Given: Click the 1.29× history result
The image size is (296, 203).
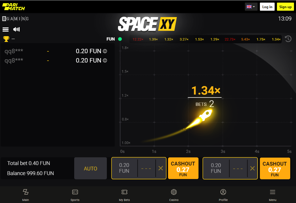Looking at the screenshot, I should coord(215,39).
